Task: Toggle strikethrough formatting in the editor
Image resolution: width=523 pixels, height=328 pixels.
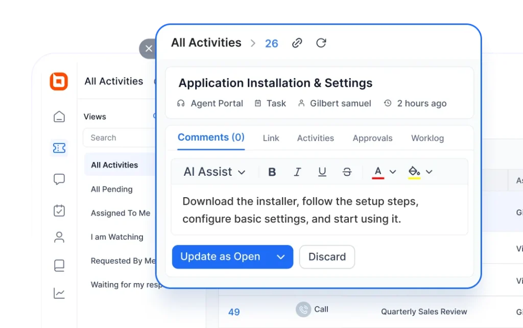Action: [x=347, y=172]
